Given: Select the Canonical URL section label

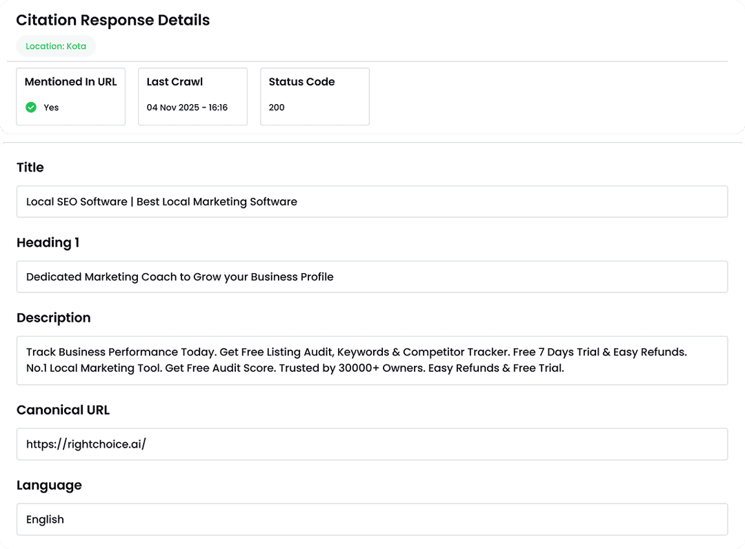Looking at the screenshot, I should [63, 410].
